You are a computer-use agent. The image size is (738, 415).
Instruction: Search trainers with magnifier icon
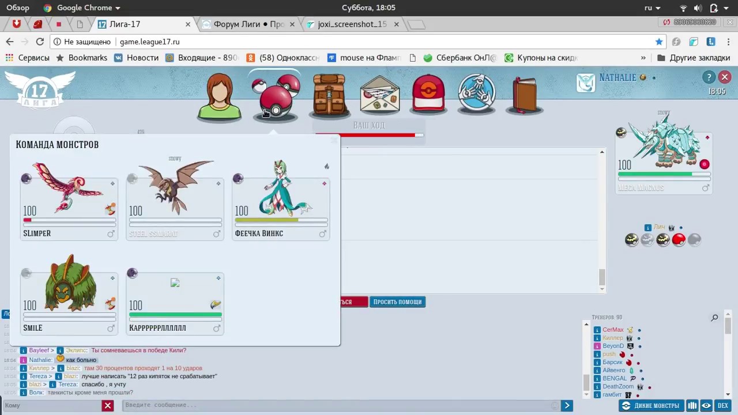tap(714, 318)
